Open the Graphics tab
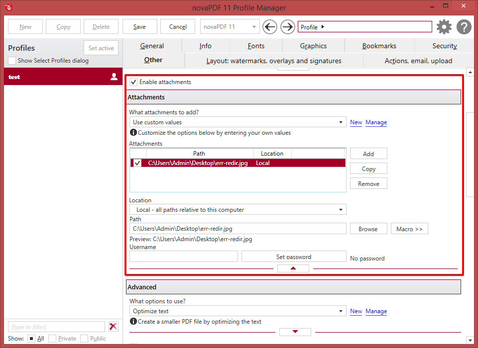 pyautogui.click(x=313, y=46)
